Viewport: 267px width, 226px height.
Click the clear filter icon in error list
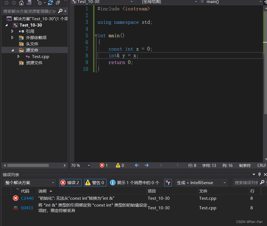tap(168, 182)
